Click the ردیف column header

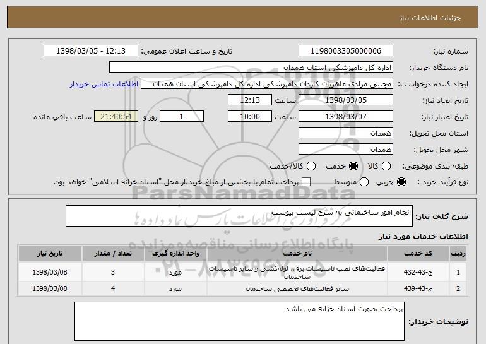pos(458,254)
